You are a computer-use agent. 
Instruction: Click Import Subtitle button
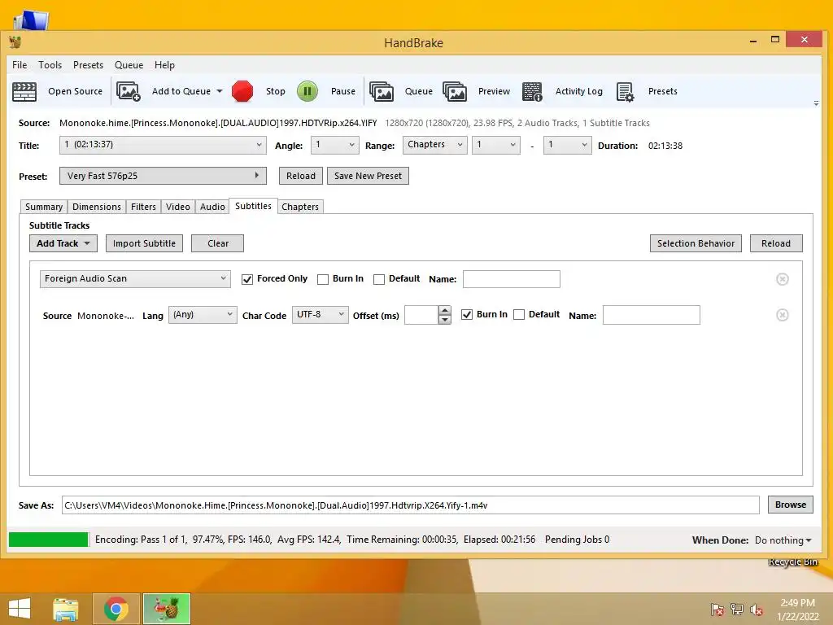[x=145, y=243]
